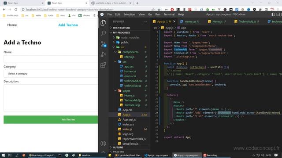Click Explorer more actions ellipsis

pyautogui.click(x=145, y=22)
